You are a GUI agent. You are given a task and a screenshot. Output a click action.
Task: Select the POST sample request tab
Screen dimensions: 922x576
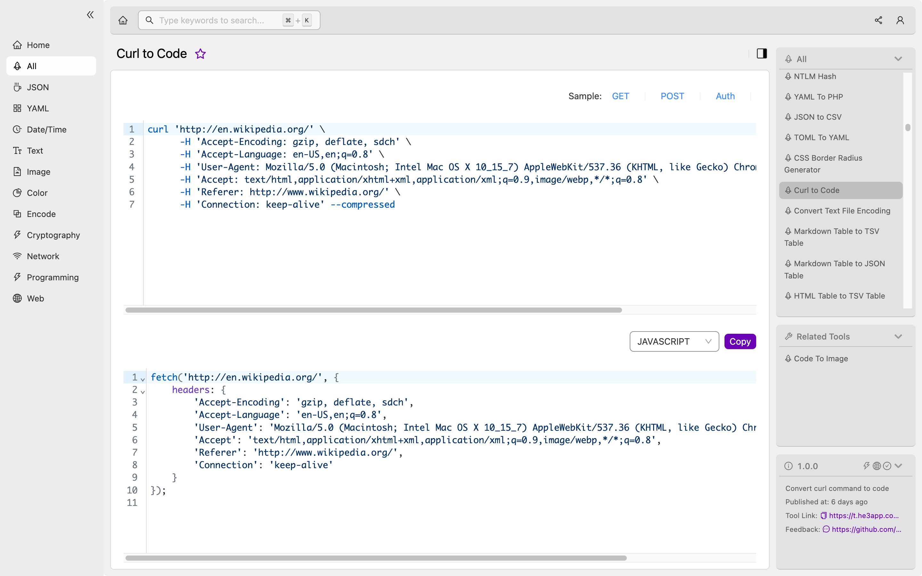point(672,96)
